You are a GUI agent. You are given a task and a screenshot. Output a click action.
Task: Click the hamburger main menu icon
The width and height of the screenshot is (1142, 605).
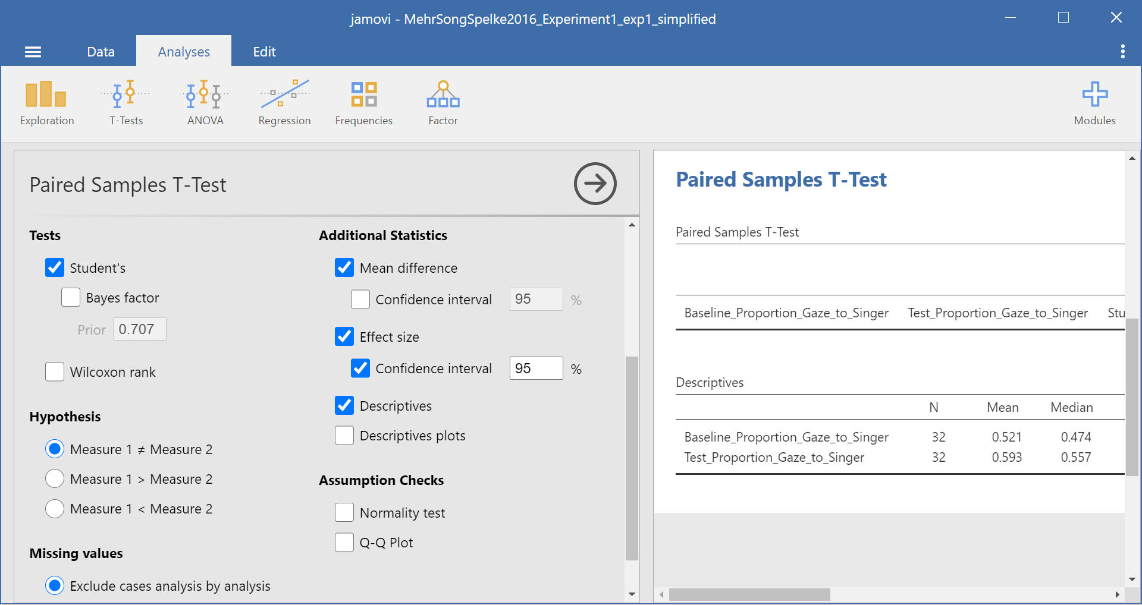(x=33, y=52)
